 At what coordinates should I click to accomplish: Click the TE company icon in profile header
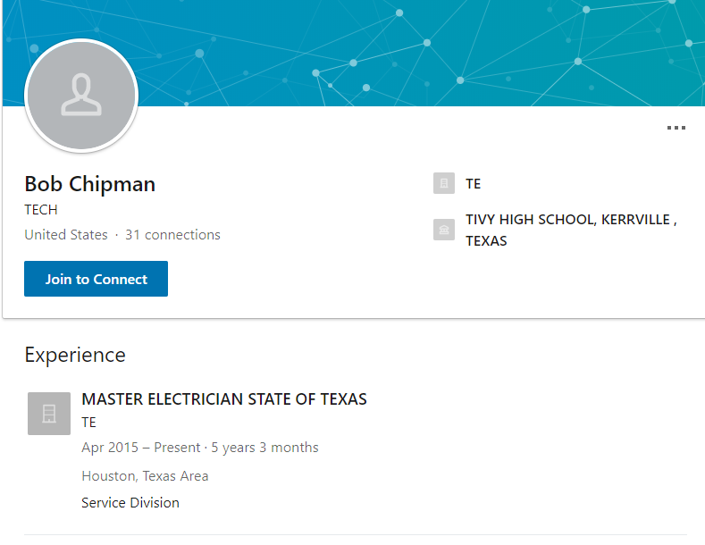click(444, 183)
